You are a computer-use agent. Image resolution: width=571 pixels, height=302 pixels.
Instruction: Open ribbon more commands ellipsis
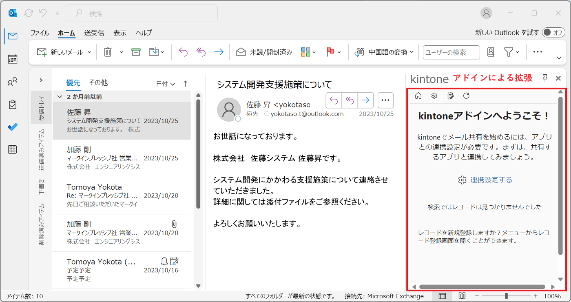(538, 52)
